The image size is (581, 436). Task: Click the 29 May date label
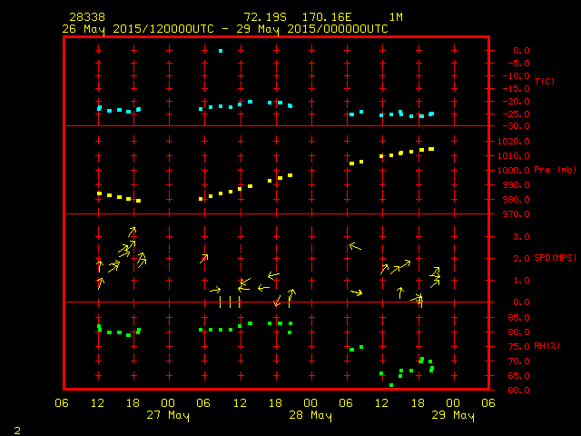click(453, 415)
